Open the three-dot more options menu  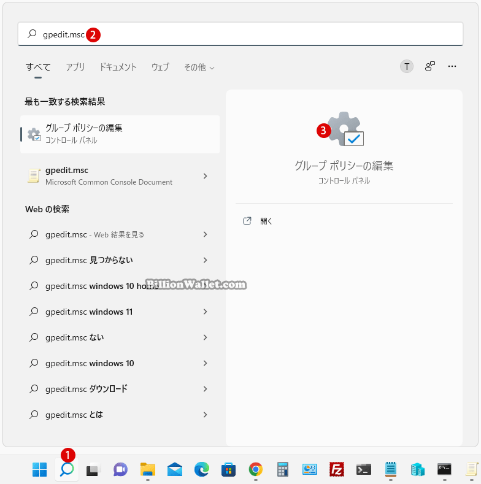pyautogui.click(x=452, y=66)
